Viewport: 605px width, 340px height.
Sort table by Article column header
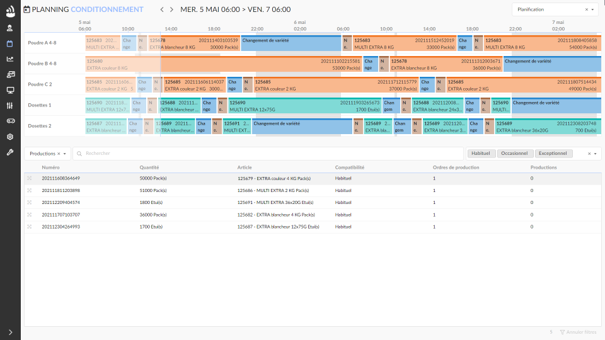(x=245, y=167)
